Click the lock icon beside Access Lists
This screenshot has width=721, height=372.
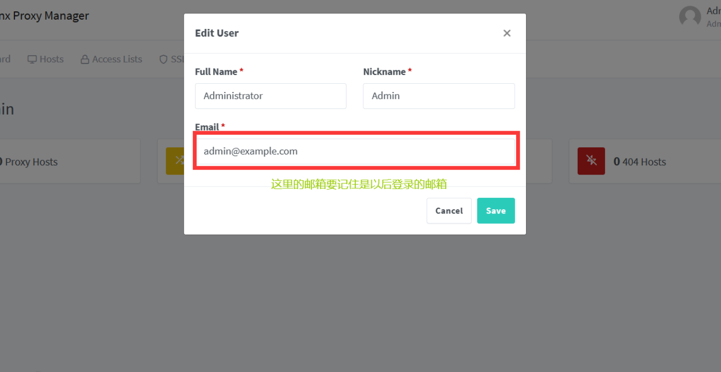85,59
